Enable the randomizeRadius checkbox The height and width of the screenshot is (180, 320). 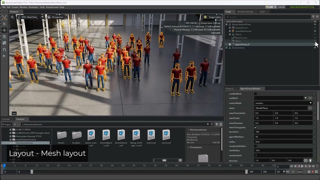tap(255, 146)
